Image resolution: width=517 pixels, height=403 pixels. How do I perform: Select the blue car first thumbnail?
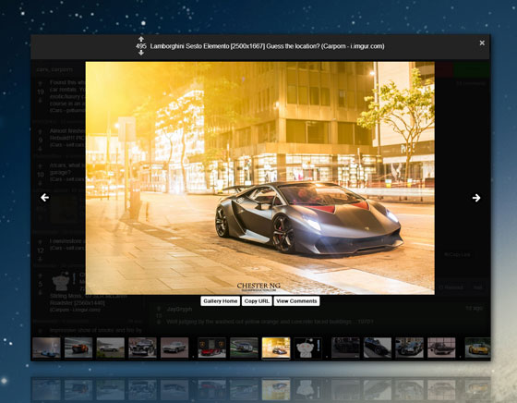pos(46,348)
